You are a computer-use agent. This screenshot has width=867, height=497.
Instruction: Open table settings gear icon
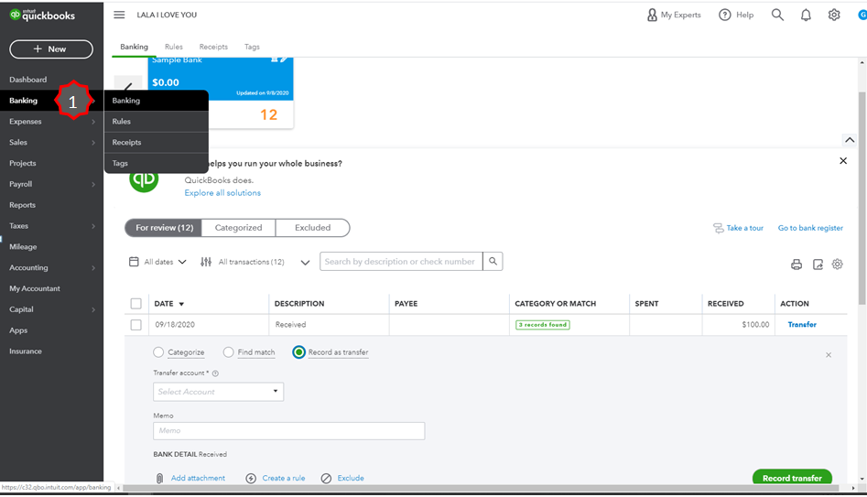837,265
